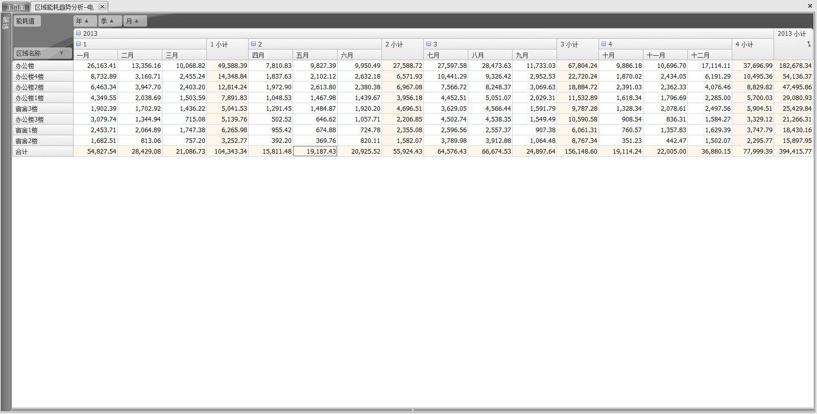
Task: Select the 十二月 column header
Action: click(710, 55)
